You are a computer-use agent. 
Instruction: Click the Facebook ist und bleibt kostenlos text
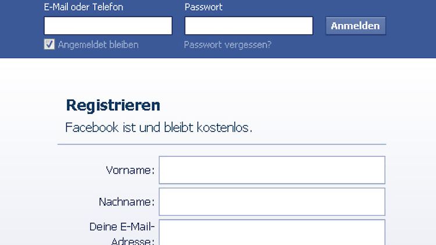159,127
